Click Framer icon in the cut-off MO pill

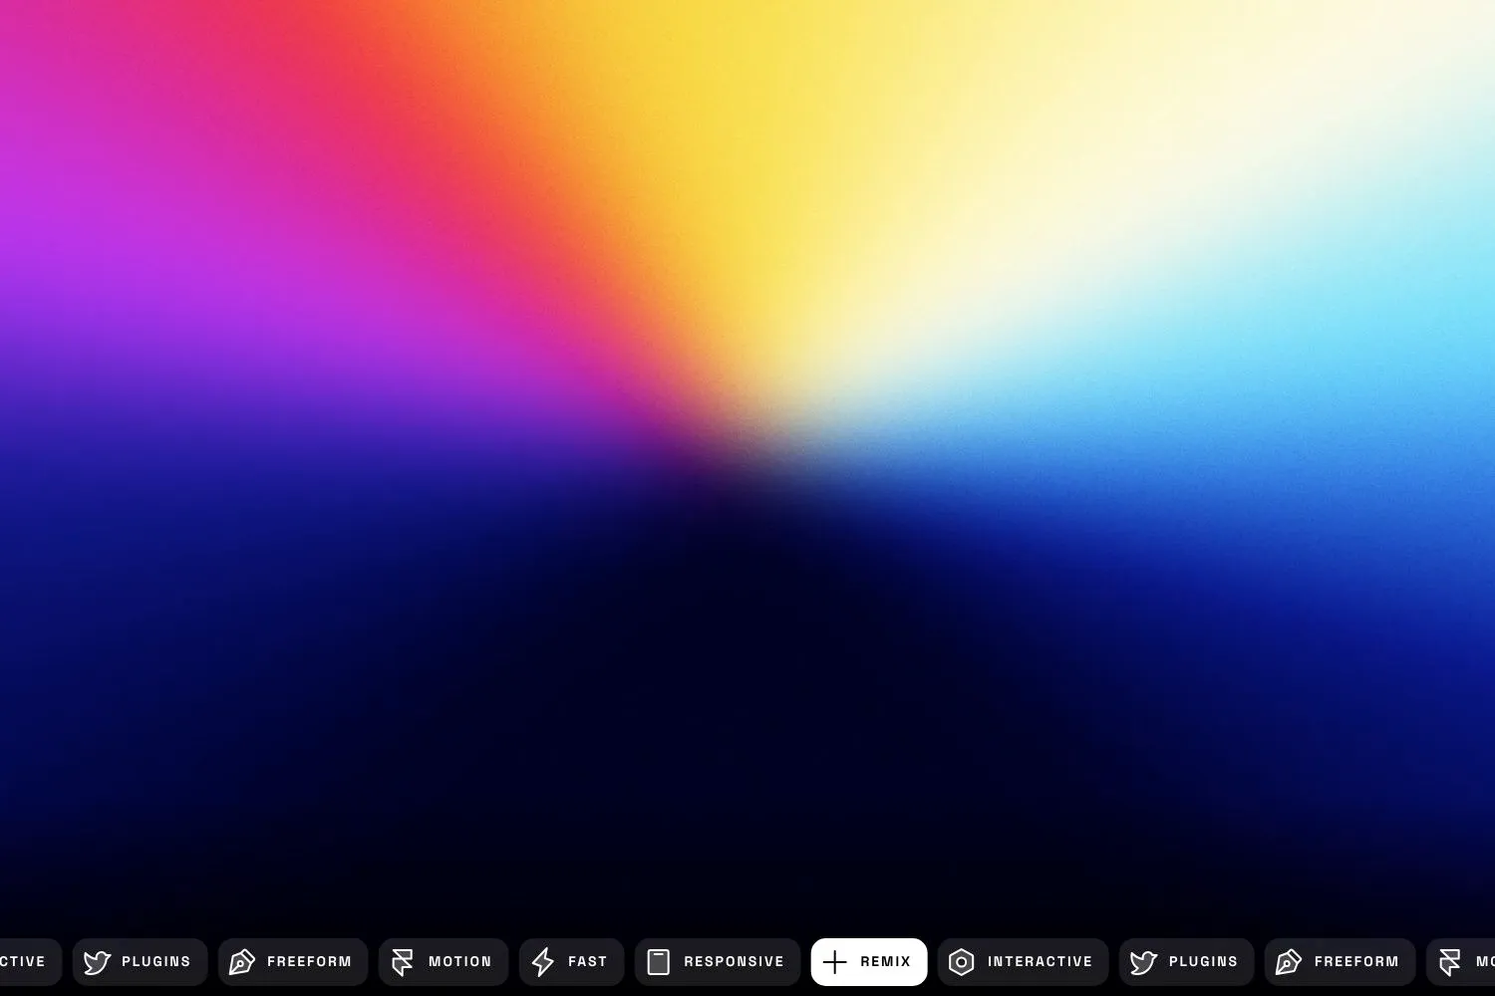point(1450,962)
